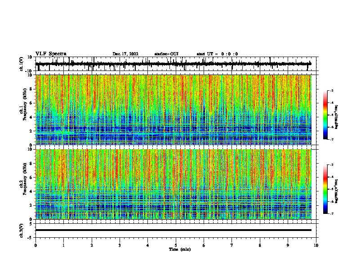
Task: Click the time axis tick label '4'
Action: pos(148,245)
